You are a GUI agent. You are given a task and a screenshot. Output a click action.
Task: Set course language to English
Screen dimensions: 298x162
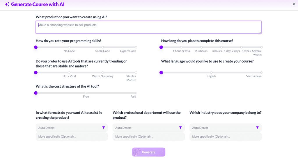211,72
